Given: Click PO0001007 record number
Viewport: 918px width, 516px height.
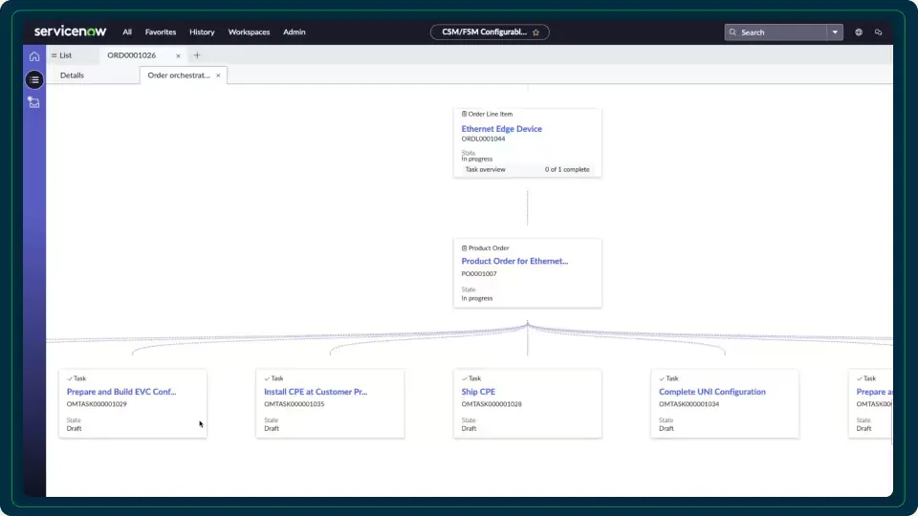Looking at the screenshot, I should 479,274.
